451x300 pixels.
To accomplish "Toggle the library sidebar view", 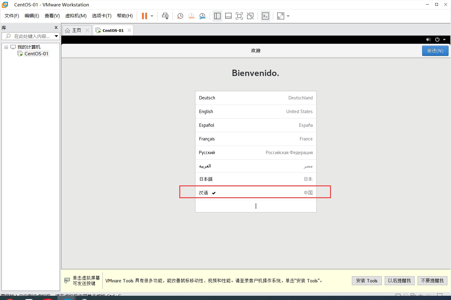I will tap(217, 16).
